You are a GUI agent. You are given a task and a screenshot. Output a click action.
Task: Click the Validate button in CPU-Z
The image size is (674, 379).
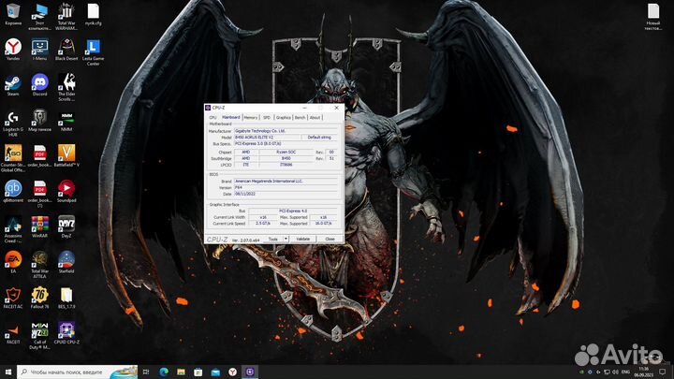click(x=303, y=239)
